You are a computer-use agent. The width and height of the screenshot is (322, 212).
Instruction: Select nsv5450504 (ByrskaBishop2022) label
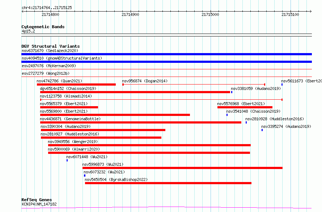click(116, 179)
